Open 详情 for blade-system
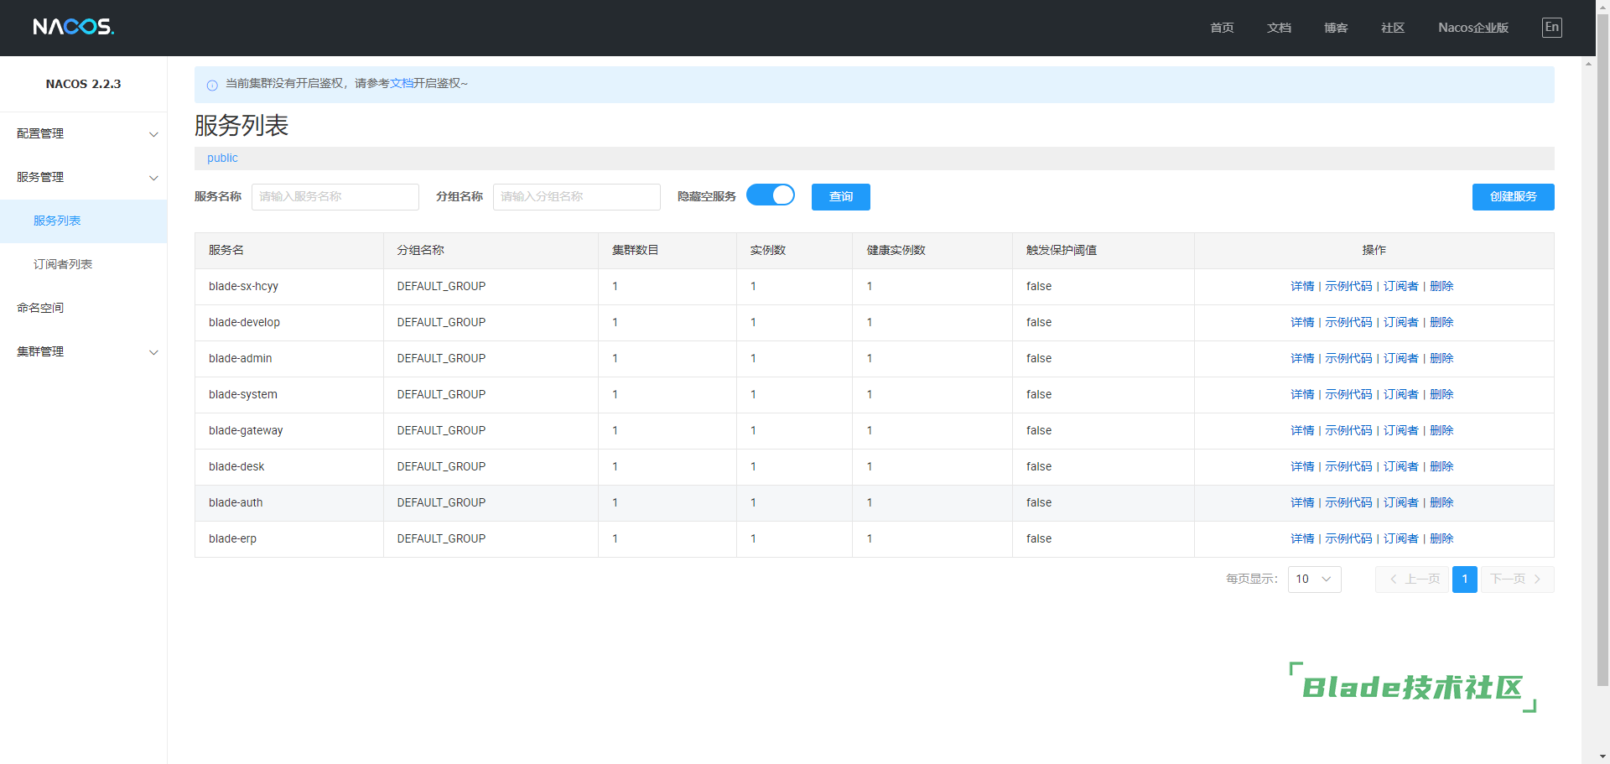This screenshot has height=764, width=1610. (x=1302, y=395)
